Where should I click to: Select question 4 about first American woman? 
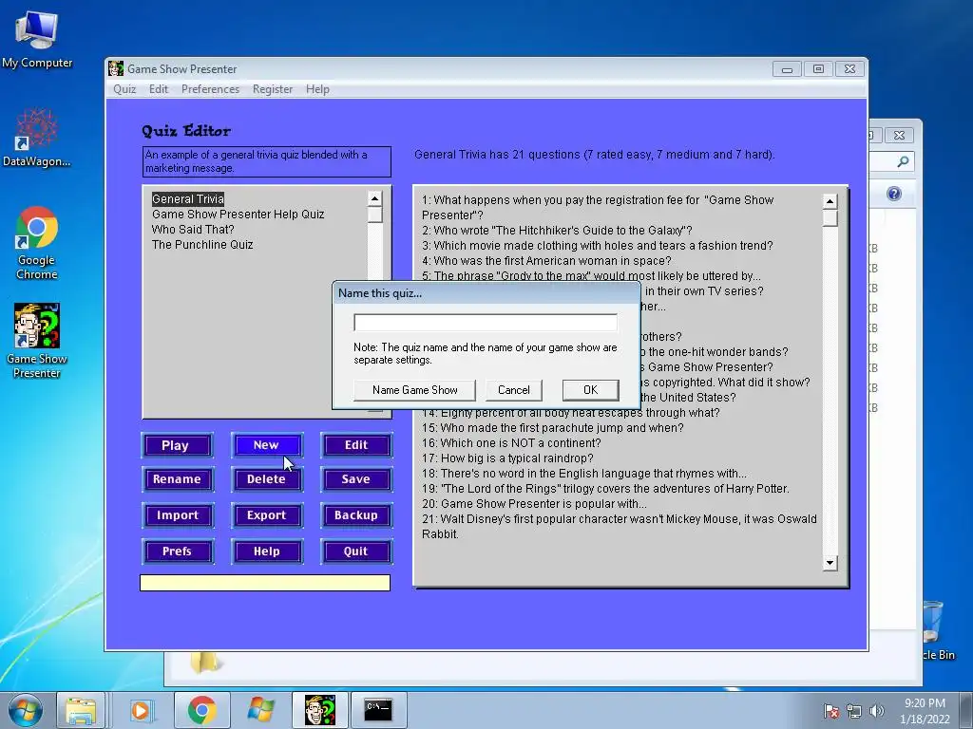click(x=546, y=261)
